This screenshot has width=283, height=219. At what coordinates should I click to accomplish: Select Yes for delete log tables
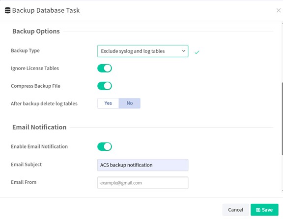tap(108, 103)
